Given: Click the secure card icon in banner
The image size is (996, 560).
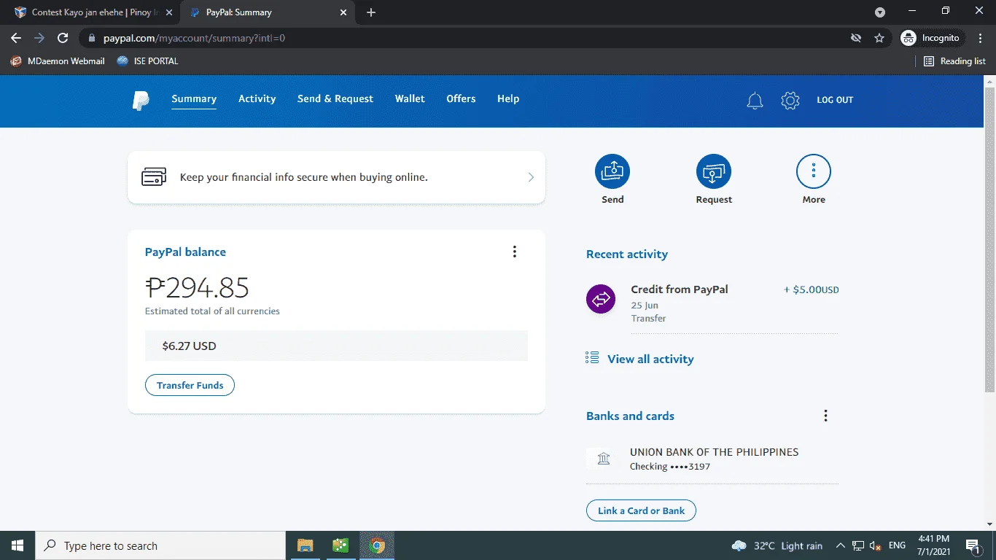Looking at the screenshot, I should (x=154, y=177).
